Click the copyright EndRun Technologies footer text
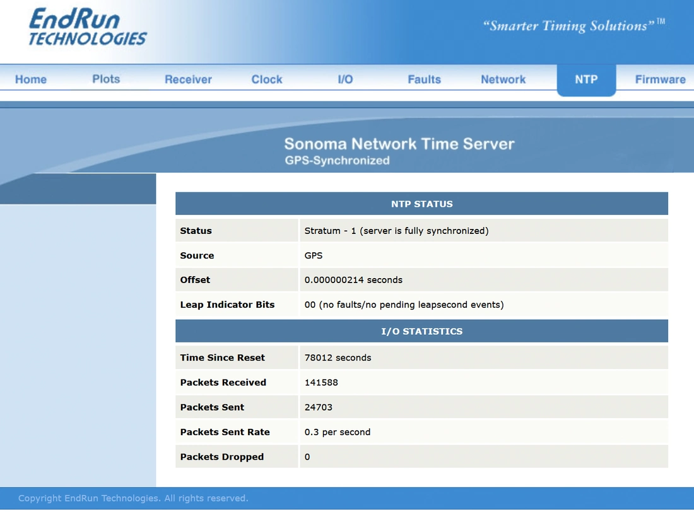 (x=133, y=498)
